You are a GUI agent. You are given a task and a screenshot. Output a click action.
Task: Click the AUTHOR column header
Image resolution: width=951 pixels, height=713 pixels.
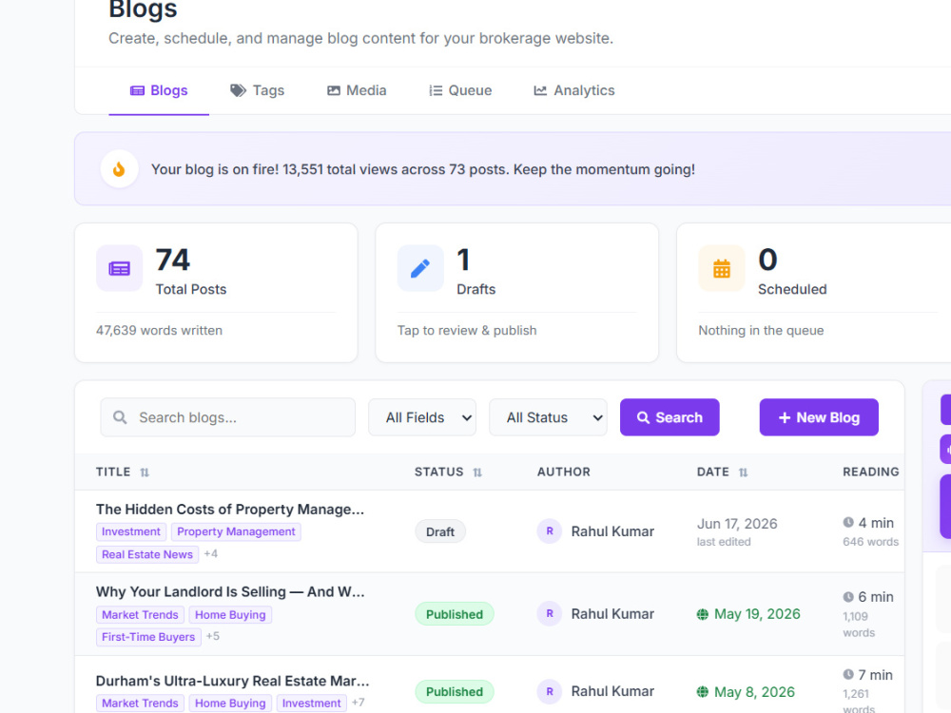[x=563, y=472]
